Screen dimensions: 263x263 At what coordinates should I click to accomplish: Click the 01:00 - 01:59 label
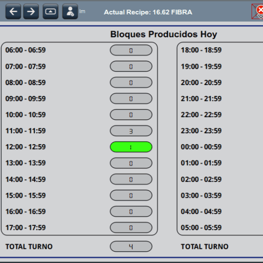(x=201, y=163)
